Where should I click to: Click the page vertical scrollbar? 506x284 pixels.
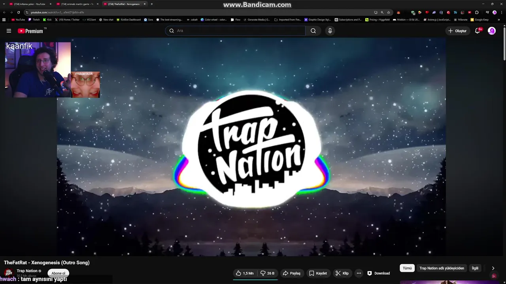504,43
